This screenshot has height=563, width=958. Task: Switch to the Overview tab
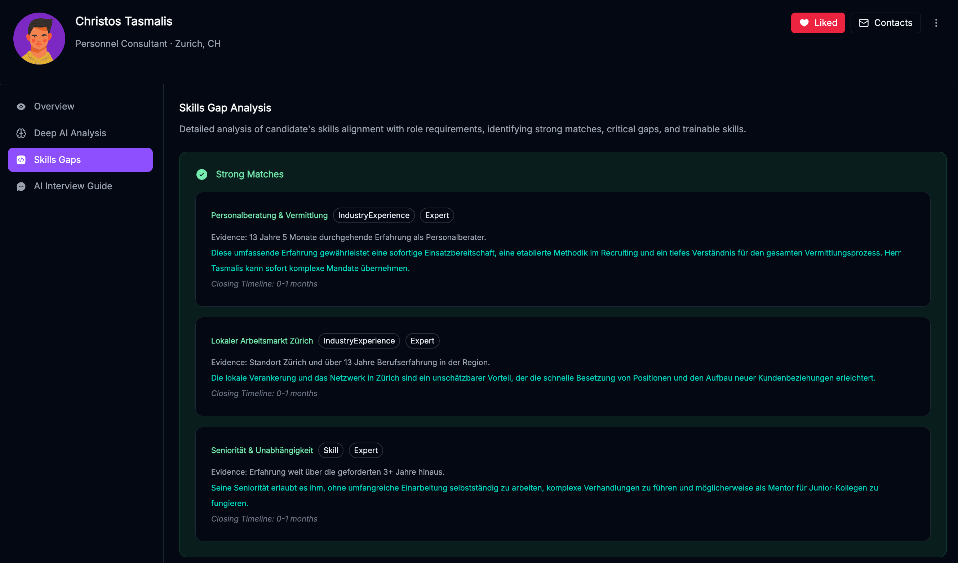pyautogui.click(x=54, y=107)
